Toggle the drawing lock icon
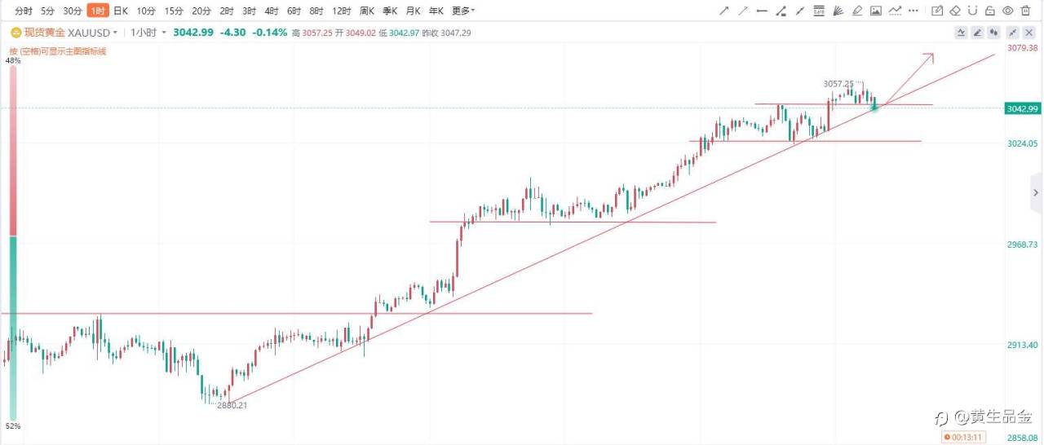 click(989, 11)
